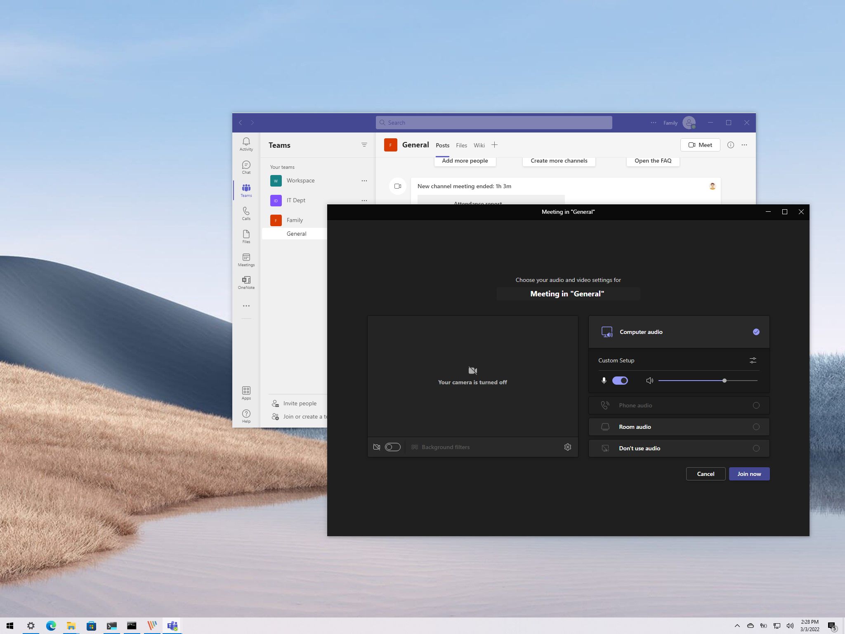The width and height of the screenshot is (845, 634).
Task: Click the Files icon in sidebar
Action: pyautogui.click(x=246, y=237)
